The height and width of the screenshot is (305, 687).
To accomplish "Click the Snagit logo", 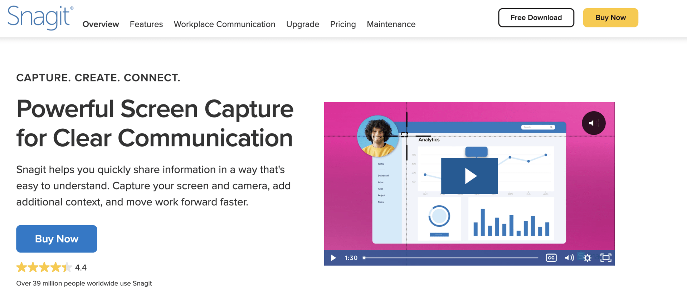I will click(x=40, y=18).
